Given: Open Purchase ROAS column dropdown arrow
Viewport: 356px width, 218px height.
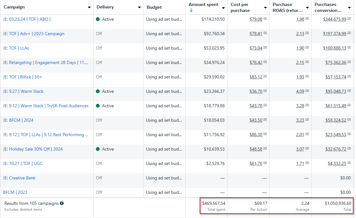Looking at the screenshot, I should coord(307,8).
